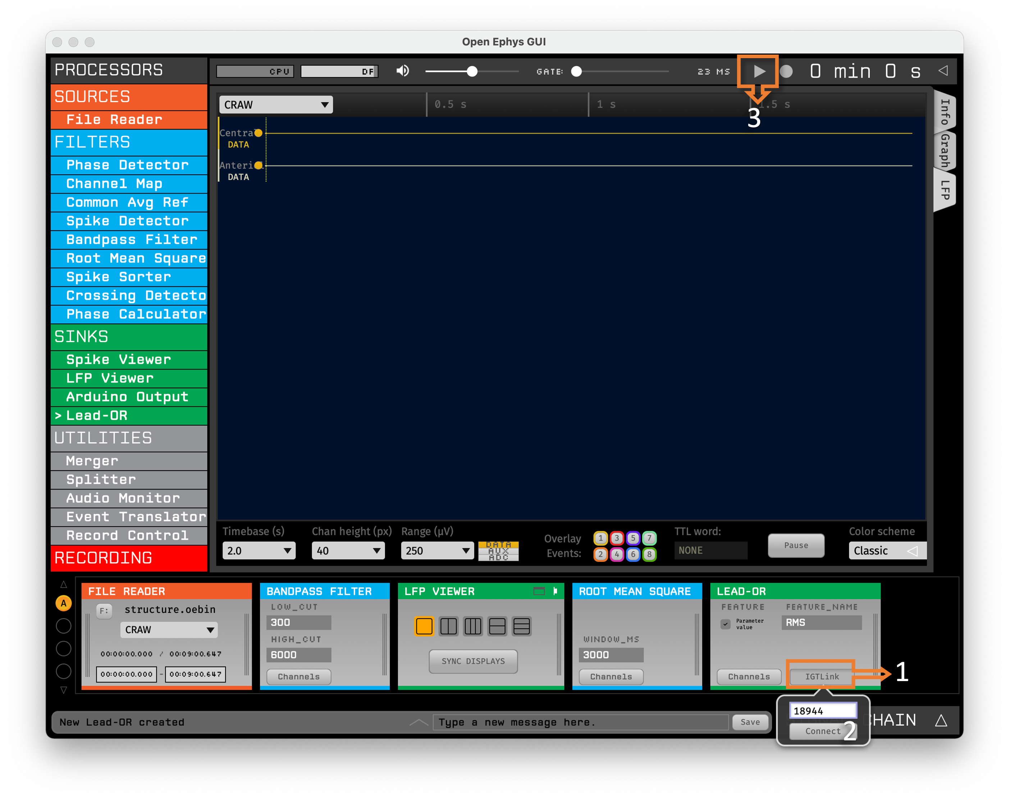1010x800 pixels.
Task: Click the SYNC DISPLAYS button
Action: click(x=473, y=661)
